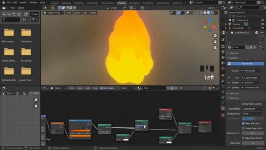Screen dimensions: 266x150
Task: Click the outliner search field
Action: point(249,7)
